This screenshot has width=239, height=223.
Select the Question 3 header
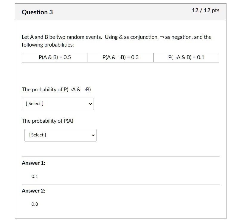37,12
